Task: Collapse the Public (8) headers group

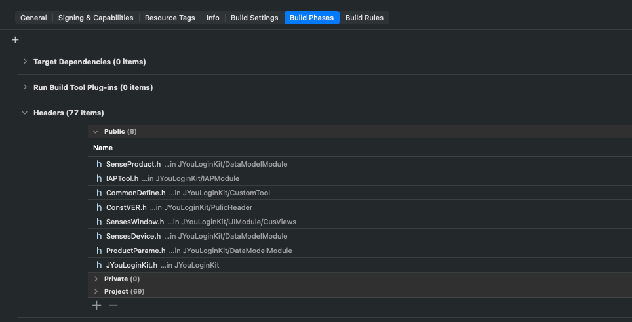Action: pyautogui.click(x=96, y=132)
